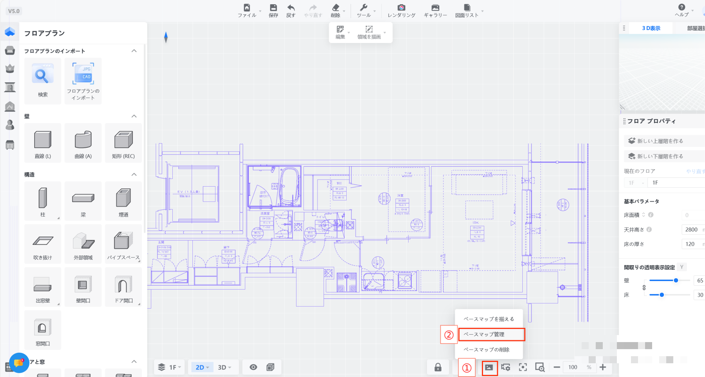Image resolution: width=705 pixels, height=377 pixels.
Task: Select the 柱 column tool
Action: pyautogui.click(x=43, y=201)
